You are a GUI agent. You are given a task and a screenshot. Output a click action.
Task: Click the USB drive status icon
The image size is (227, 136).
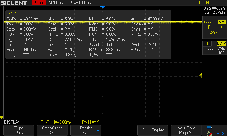click(209, 127)
